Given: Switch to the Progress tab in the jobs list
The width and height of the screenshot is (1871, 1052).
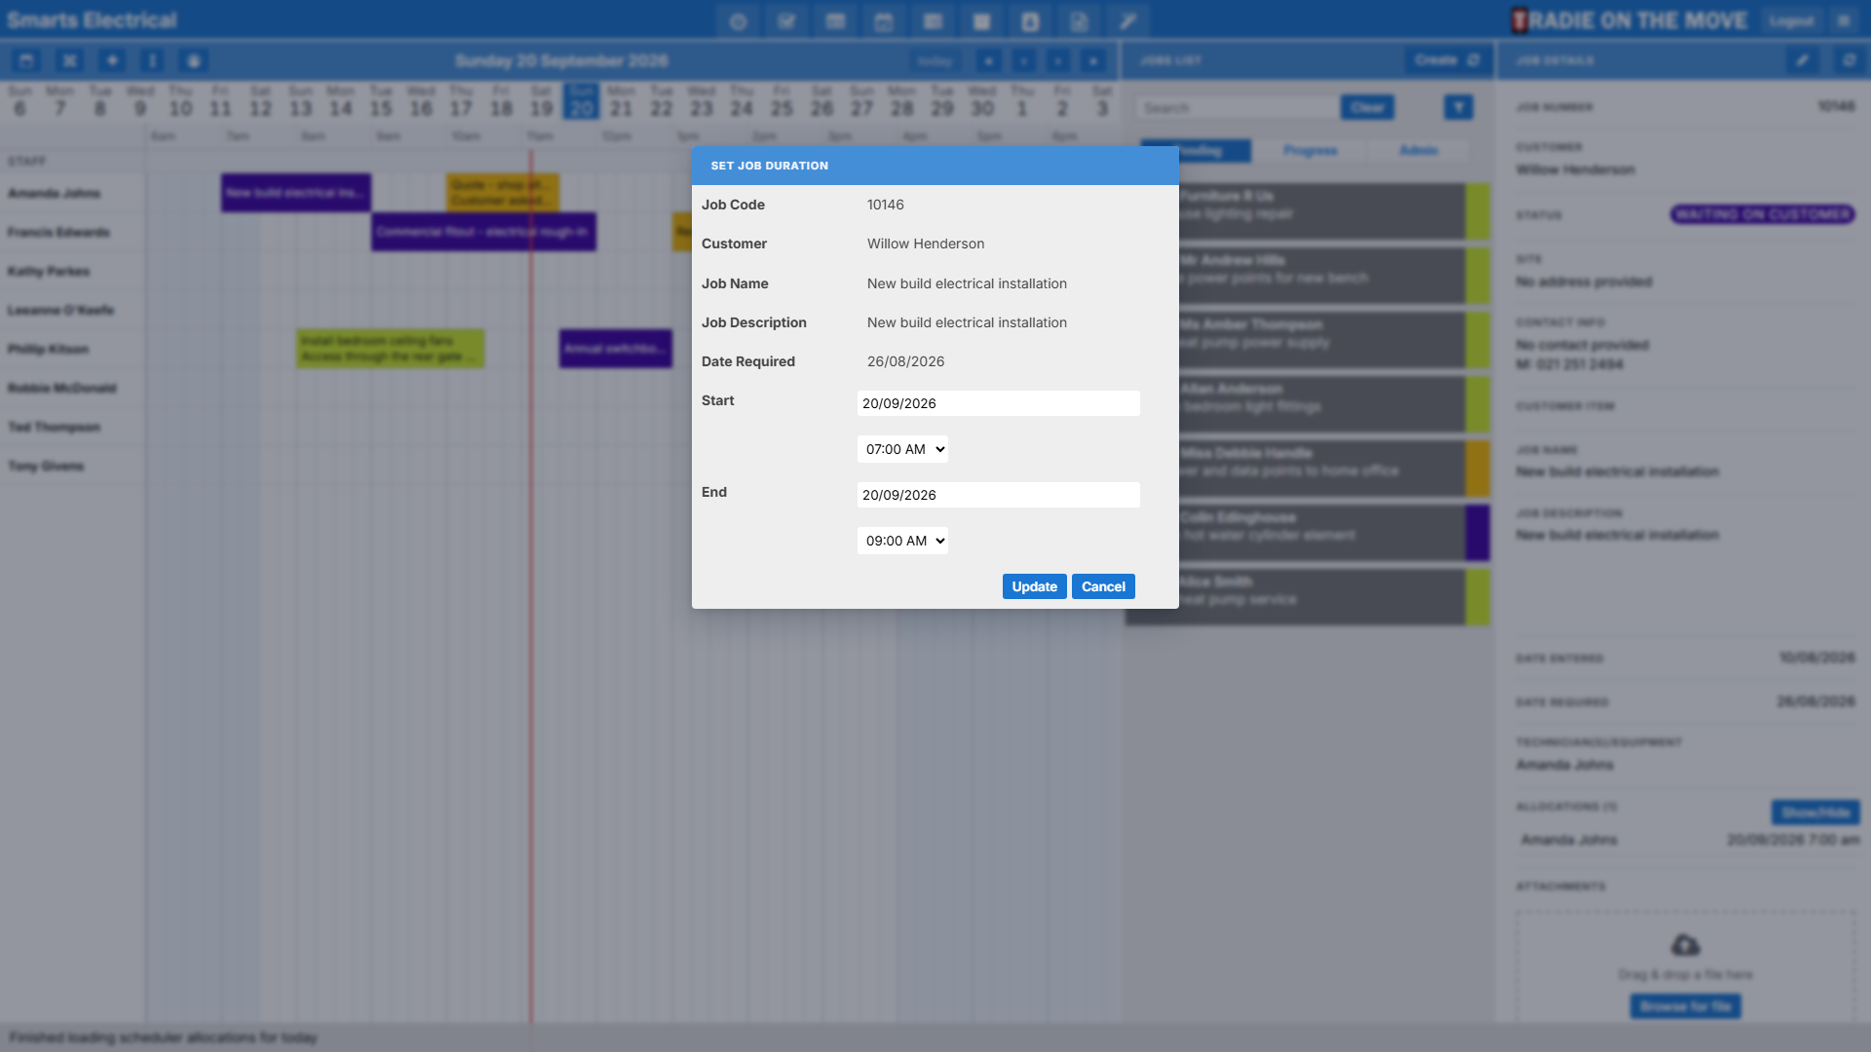Looking at the screenshot, I should click(x=1310, y=151).
